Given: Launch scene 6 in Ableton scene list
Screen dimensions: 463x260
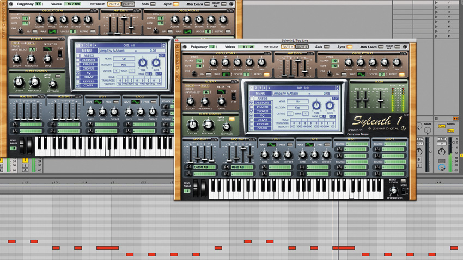Looking at the screenshot, I should [x=436, y=26].
